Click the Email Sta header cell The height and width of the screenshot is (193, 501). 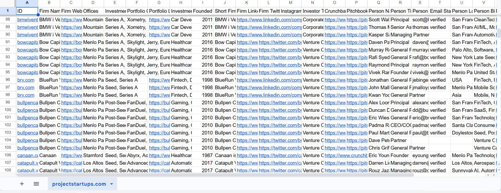click(x=440, y=11)
